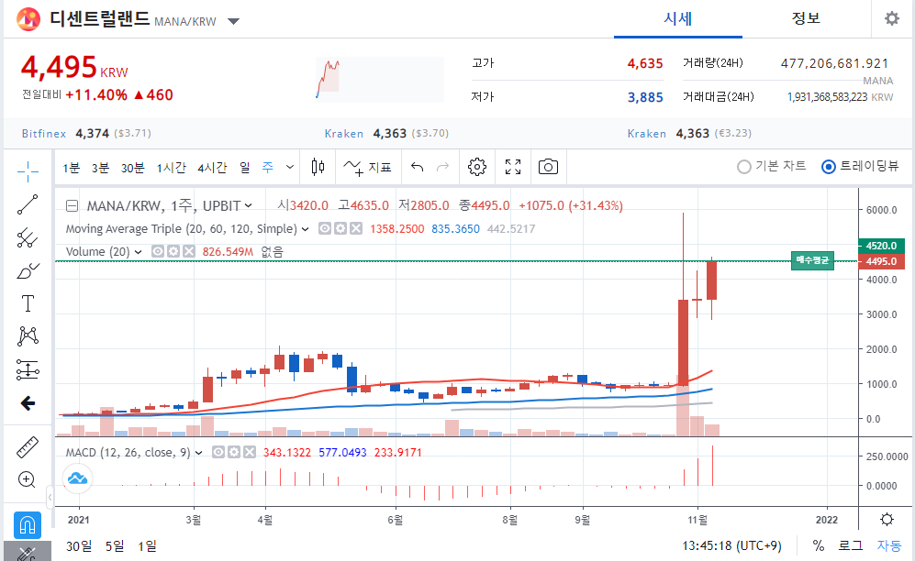Remove the Volume indicator
This screenshot has width=915, height=561.
pos(189,251)
